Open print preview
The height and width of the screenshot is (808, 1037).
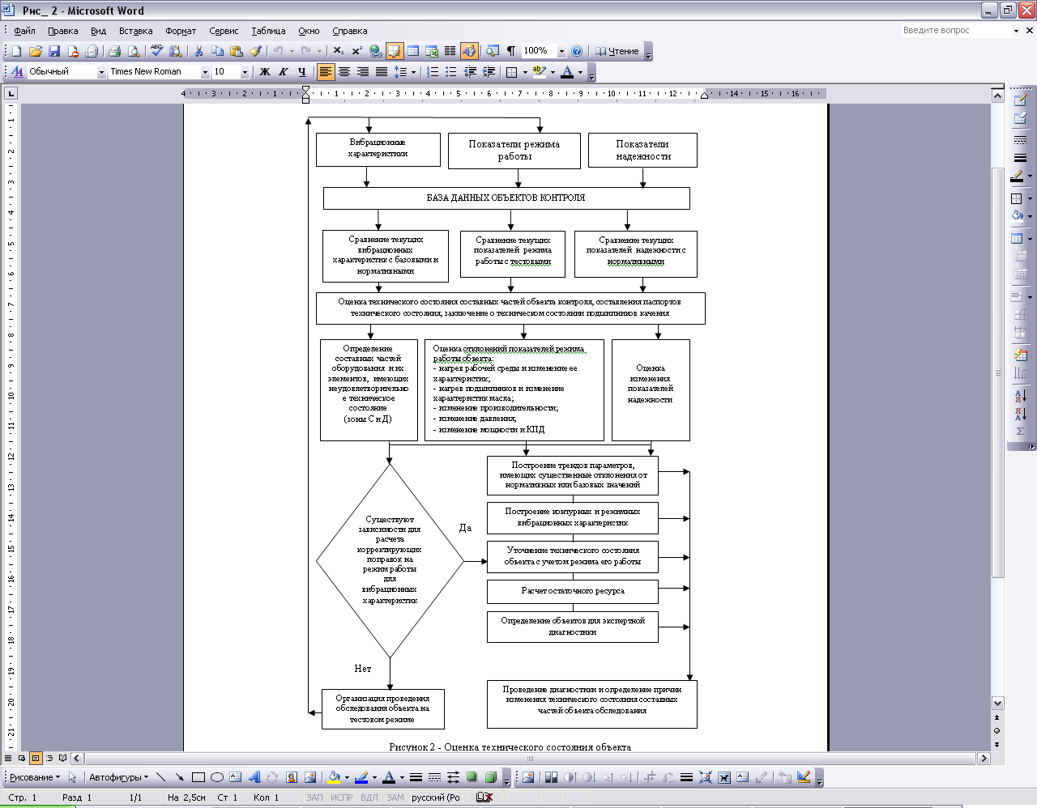133,51
